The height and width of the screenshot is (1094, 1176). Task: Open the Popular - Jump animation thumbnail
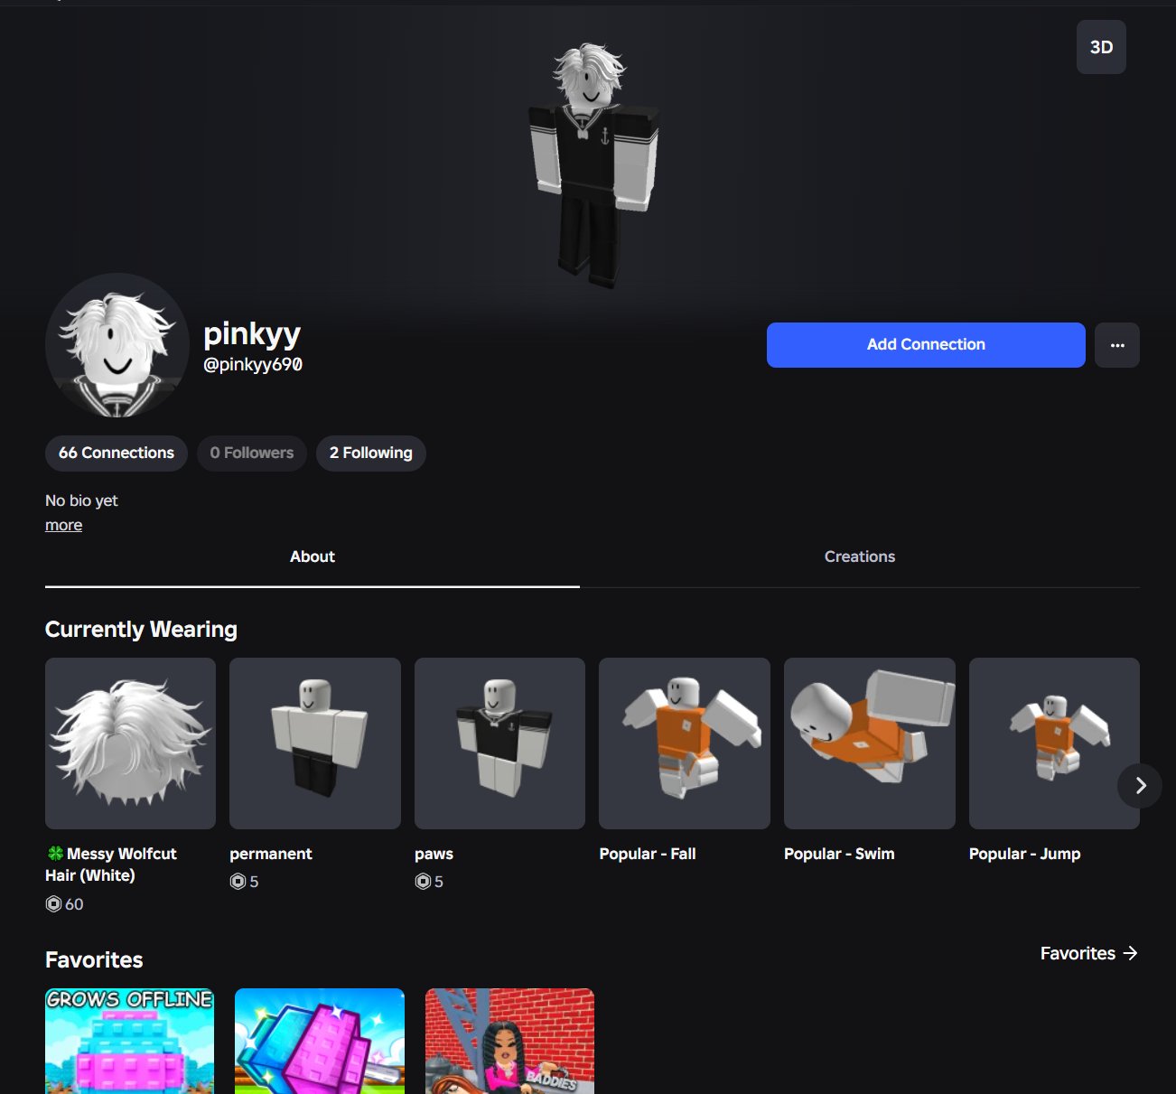pos(1054,743)
